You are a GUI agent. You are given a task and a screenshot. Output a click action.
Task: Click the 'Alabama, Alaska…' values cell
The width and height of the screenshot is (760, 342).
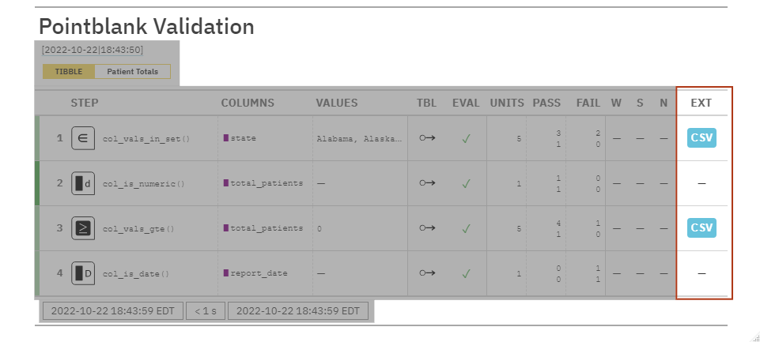tap(358, 139)
